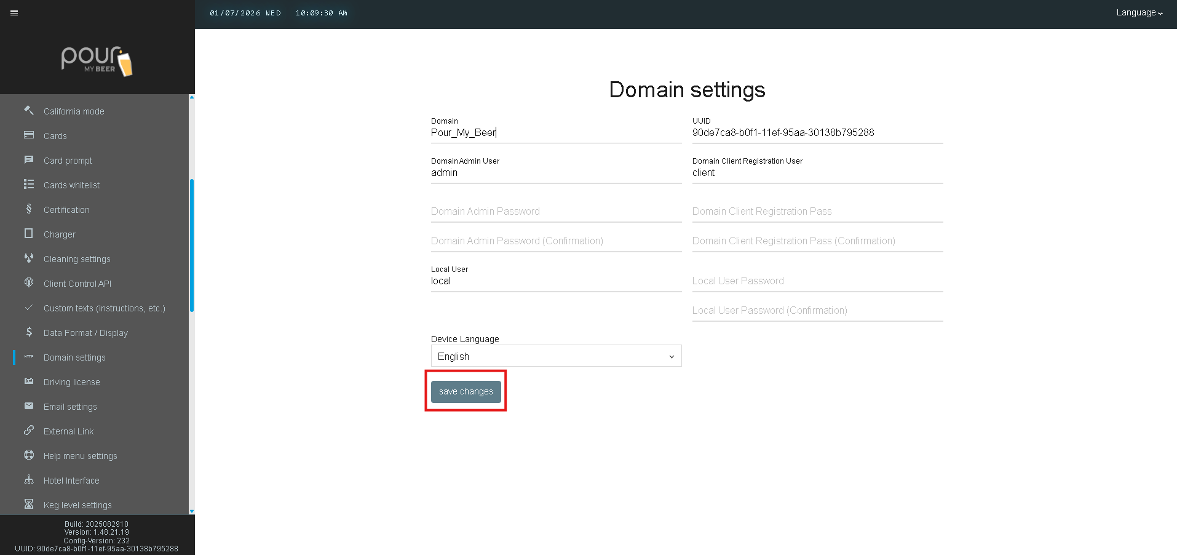1177x555 pixels.
Task: Click the Email settings envelope icon
Action: point(29,406)
